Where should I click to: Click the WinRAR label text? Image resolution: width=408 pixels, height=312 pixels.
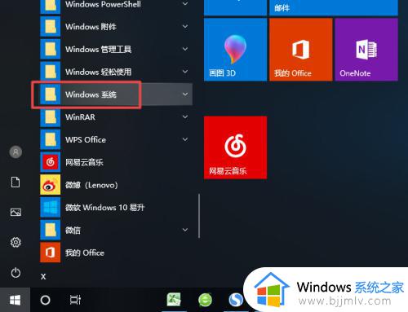(80, 117)
